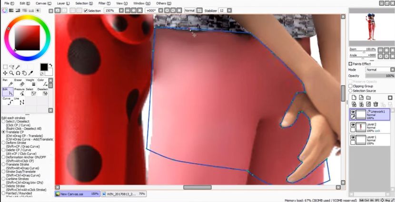Click the black foreground color swatch

pos(44,67)
